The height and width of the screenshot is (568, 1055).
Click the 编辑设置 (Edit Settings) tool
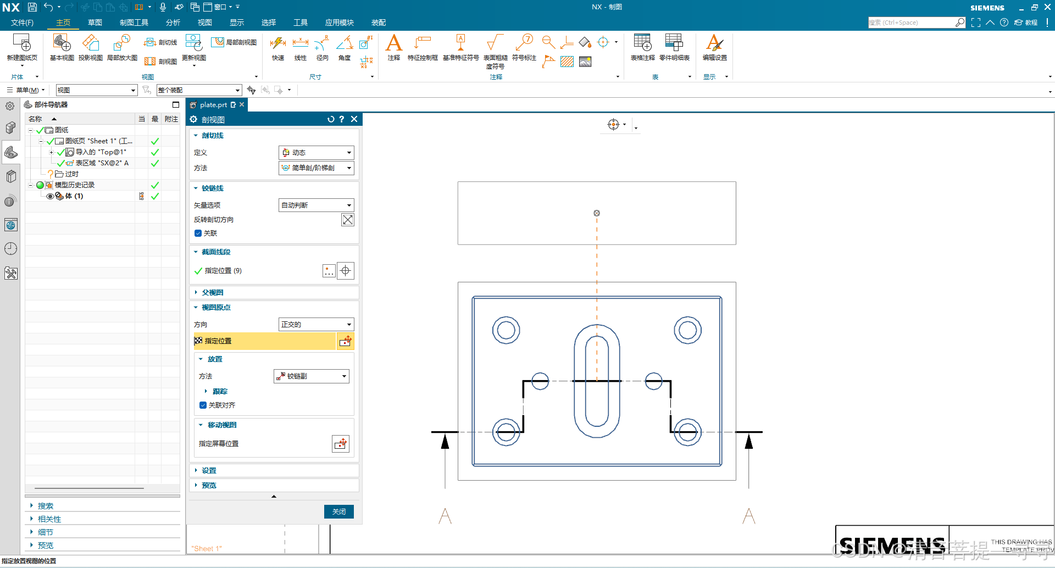point(714,47)
